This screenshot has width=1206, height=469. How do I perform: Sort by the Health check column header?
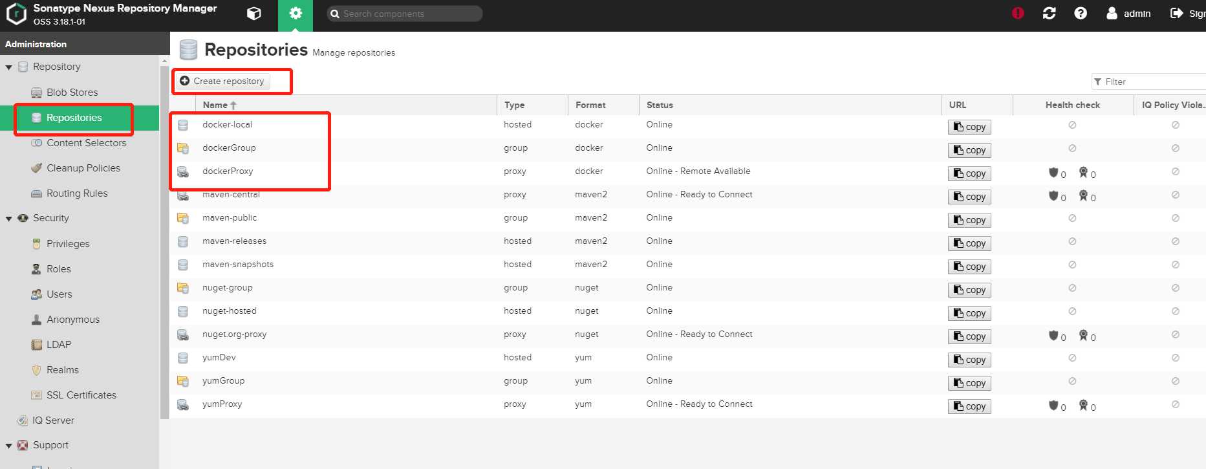pyautogui.click(x=1073, y=105)
